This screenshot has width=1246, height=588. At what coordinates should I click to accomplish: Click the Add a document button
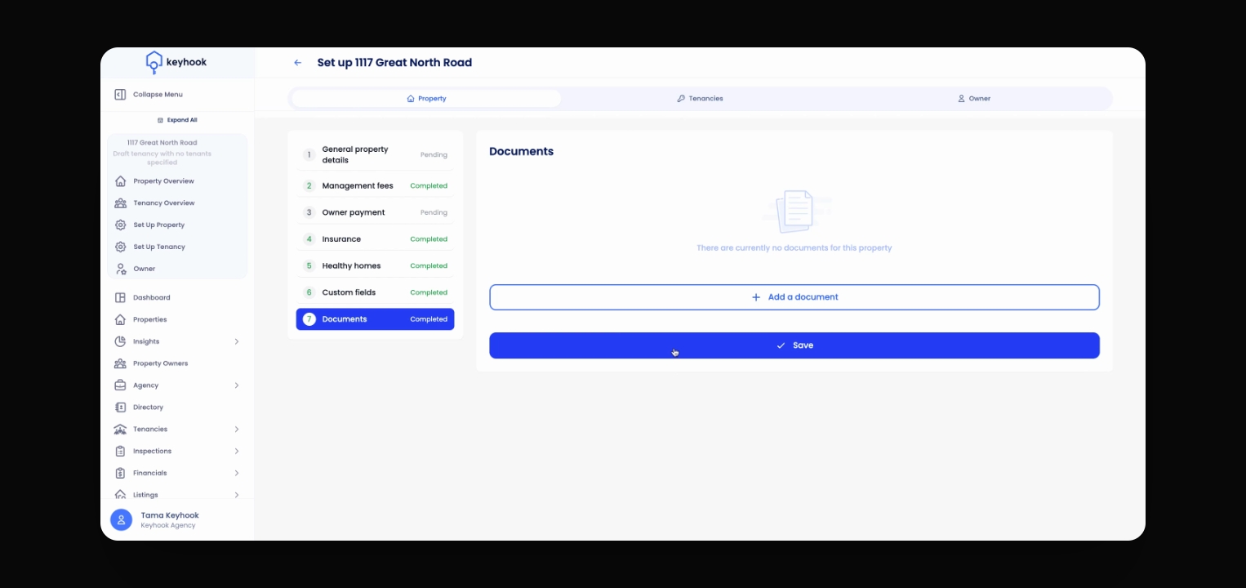794,297
